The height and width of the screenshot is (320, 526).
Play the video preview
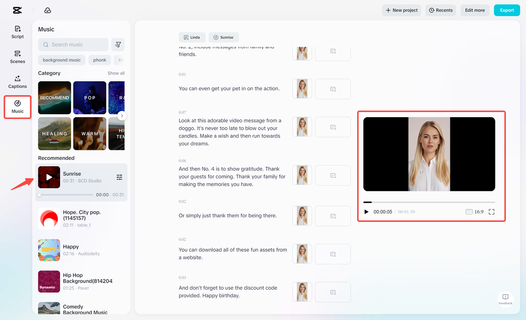coord(367,212)
